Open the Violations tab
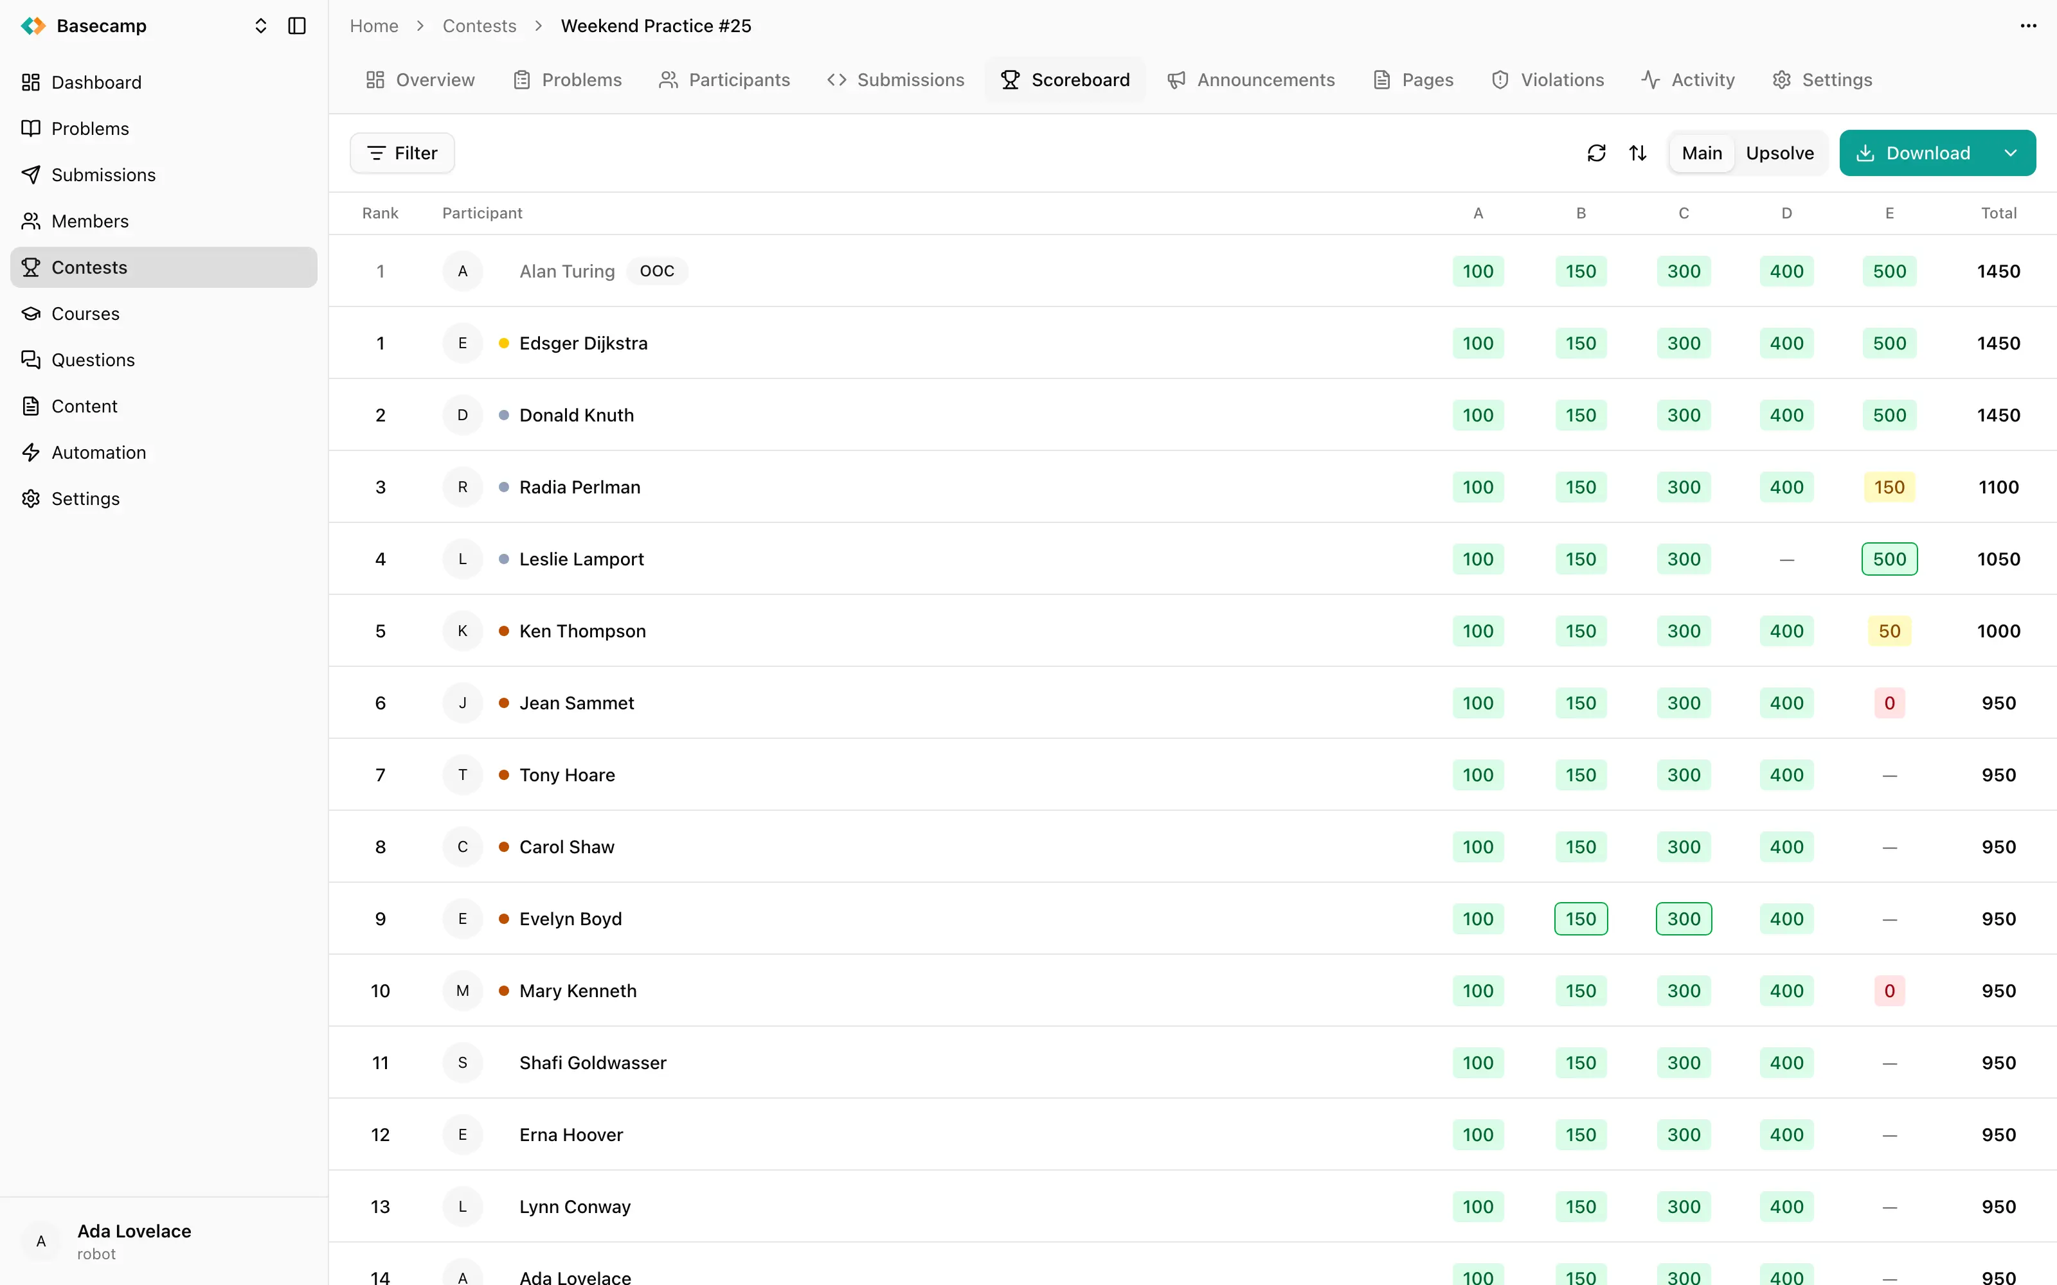Viewport: 2057px width, 1285px height. coord(1547,80)
